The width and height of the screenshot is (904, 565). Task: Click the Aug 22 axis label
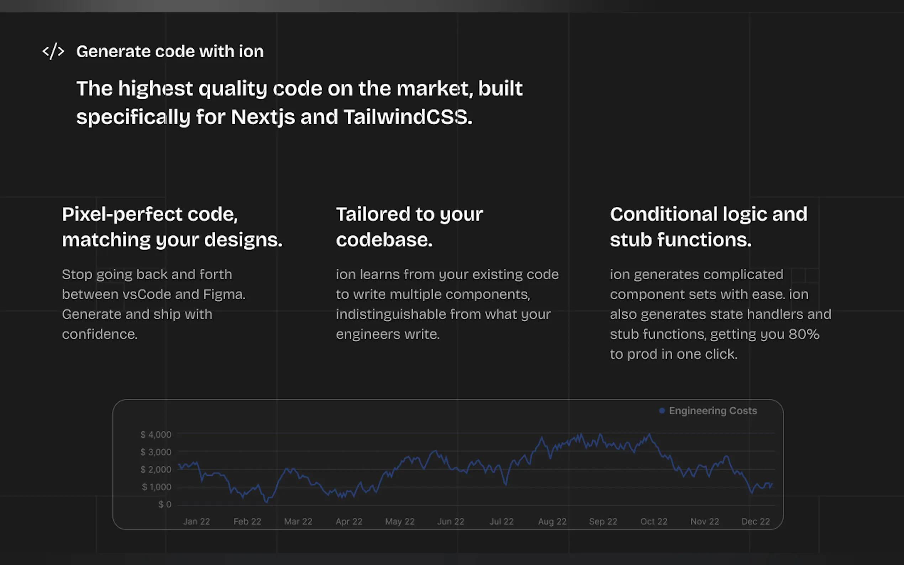pos(552,521)
